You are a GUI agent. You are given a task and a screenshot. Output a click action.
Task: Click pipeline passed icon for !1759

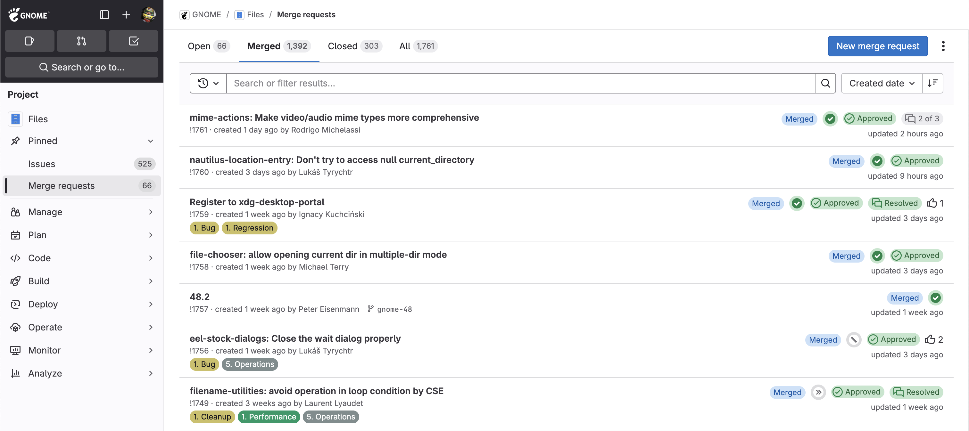(x=797, y=203)
